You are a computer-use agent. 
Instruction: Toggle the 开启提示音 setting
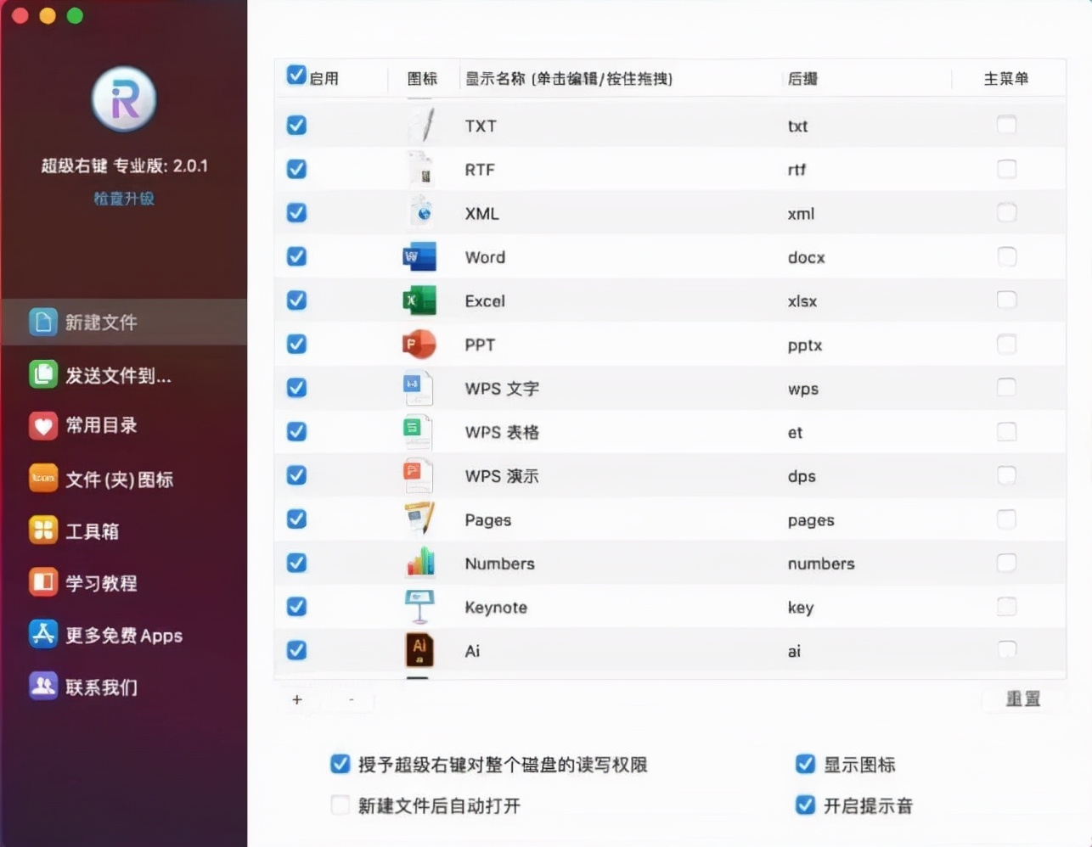(804, 805)
